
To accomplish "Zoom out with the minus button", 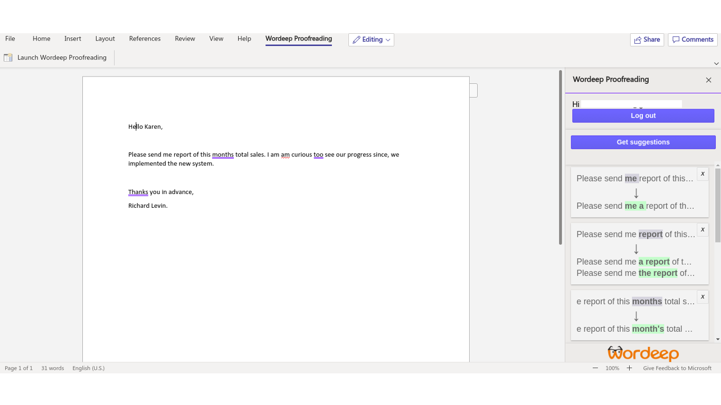I will coord(595,368).
